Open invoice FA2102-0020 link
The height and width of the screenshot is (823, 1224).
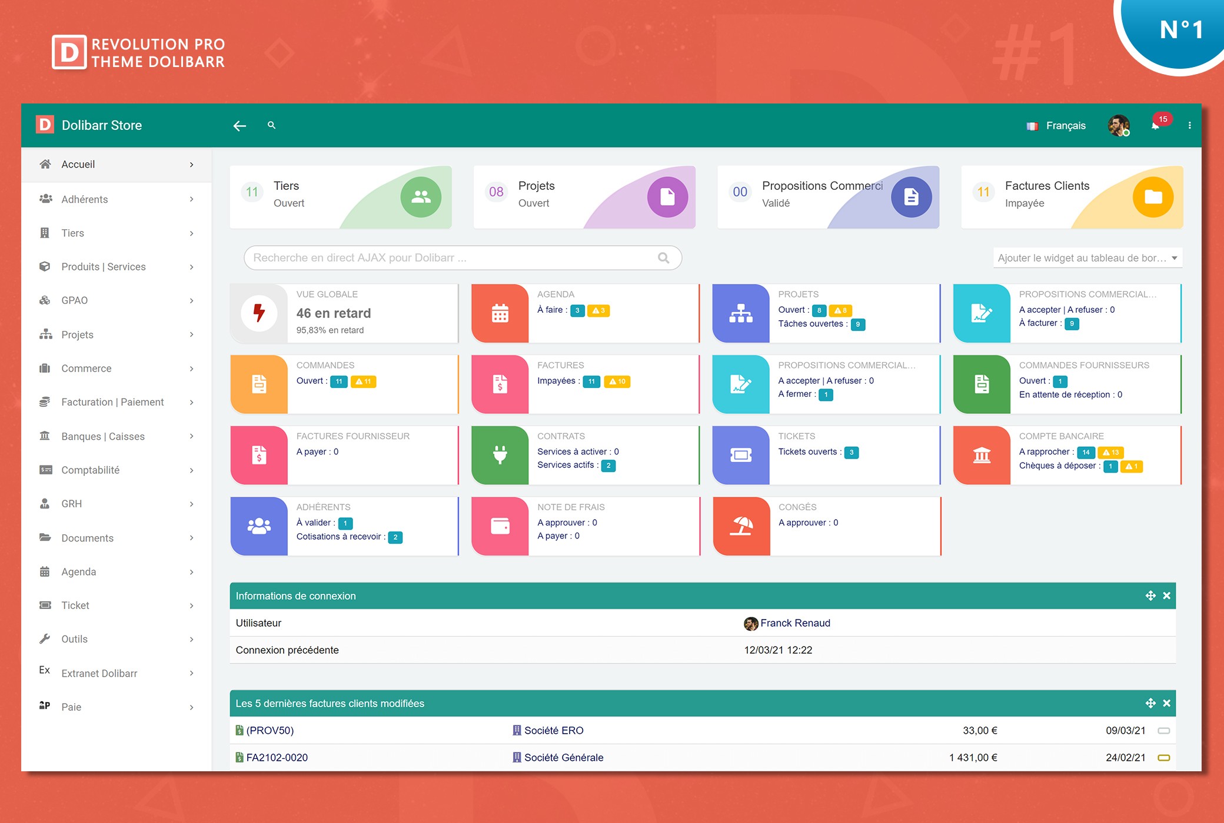(x=277, y=758)
